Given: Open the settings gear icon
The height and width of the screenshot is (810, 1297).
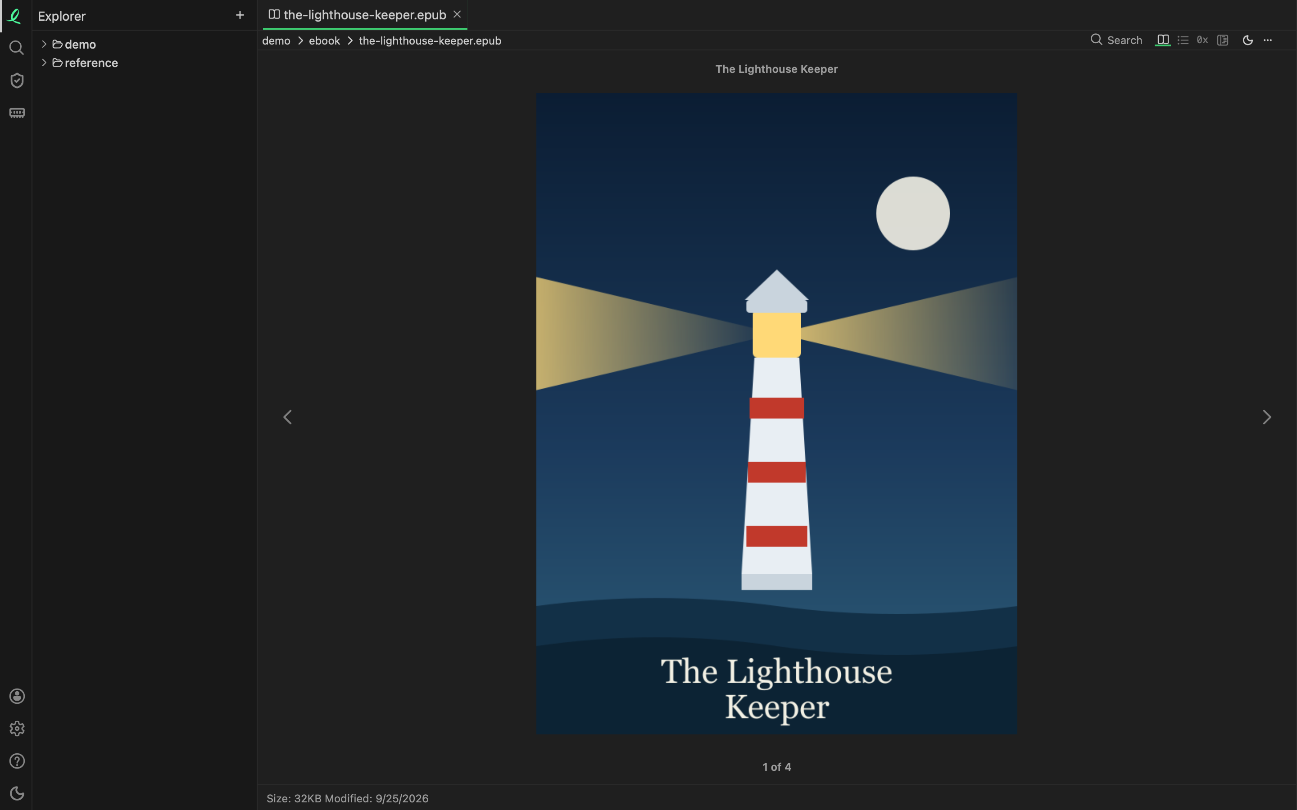Looking at the screenshot, I should pos(17,729).
